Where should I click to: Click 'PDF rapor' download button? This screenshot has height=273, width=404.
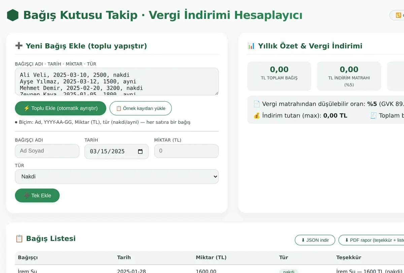click(371, 240)
